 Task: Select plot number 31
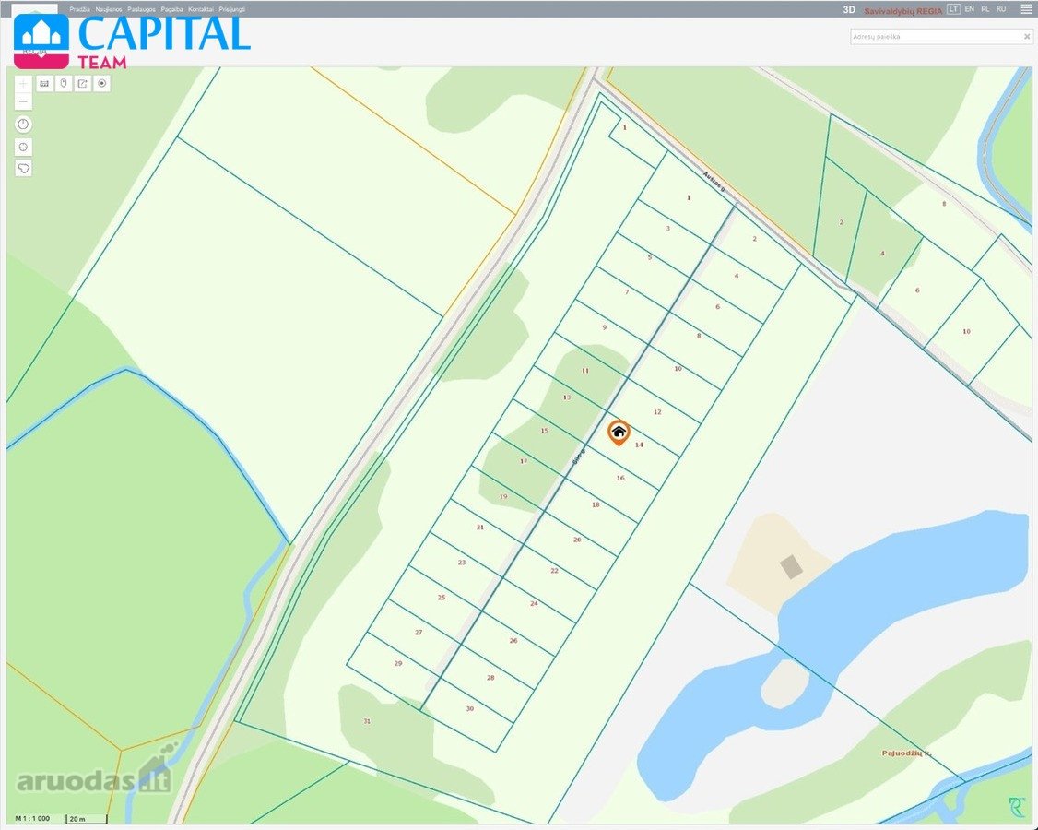367,721
